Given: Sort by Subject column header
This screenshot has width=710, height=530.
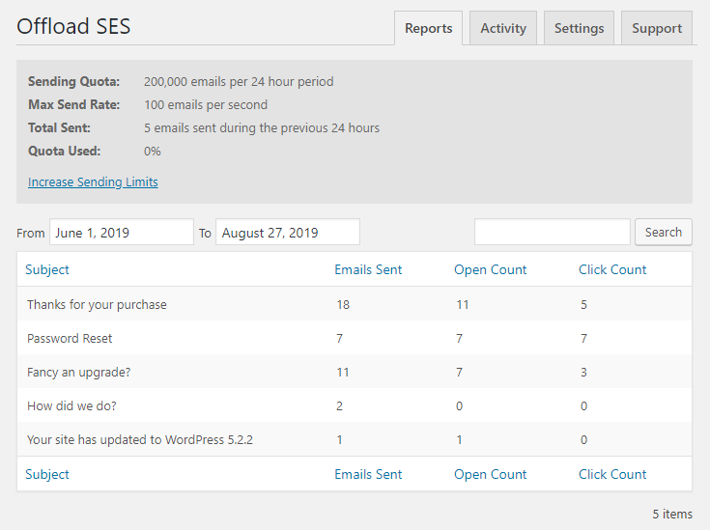Looking at the screenshot, I should [x=47, y=269].
